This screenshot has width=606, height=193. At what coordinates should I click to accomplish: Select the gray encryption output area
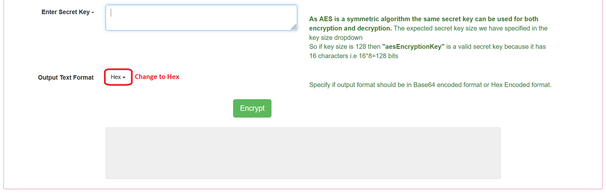coord(303,153)
